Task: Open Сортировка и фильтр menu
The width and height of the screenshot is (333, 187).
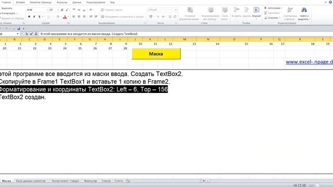Action: coord(290,14)
